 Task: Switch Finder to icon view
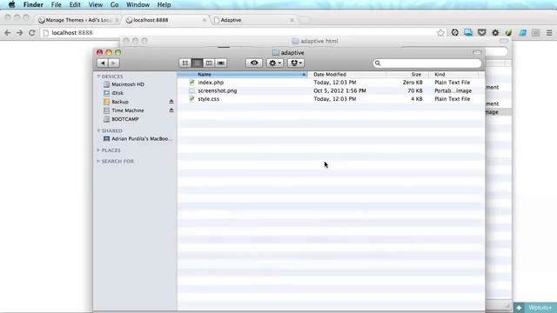pos(185,63)
